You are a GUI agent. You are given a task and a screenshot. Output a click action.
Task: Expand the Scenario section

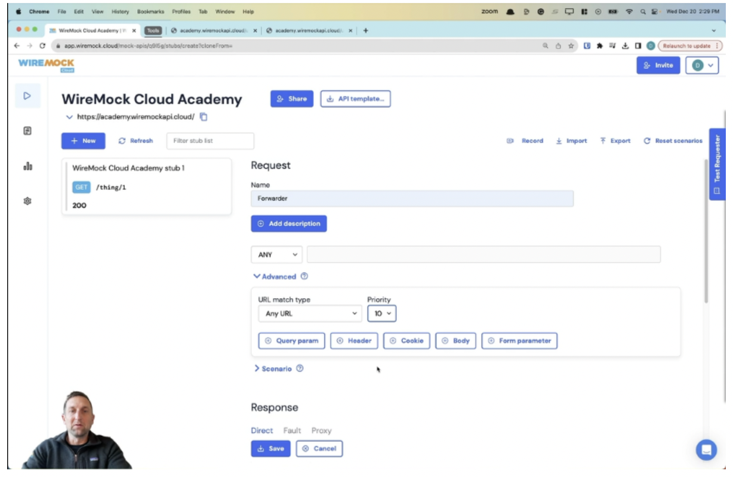(273, 368)
